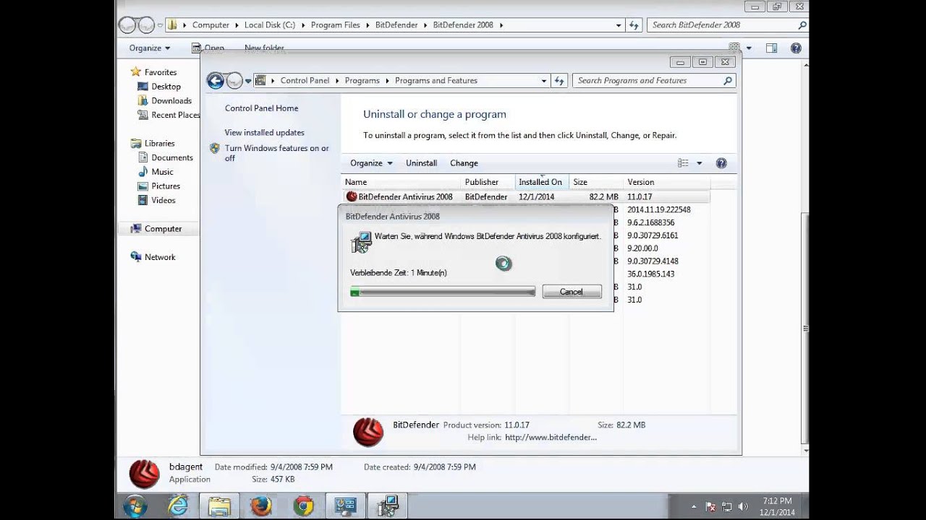Click version 11.0.17 cell
926x520 pixels.
tap(640, 196)
